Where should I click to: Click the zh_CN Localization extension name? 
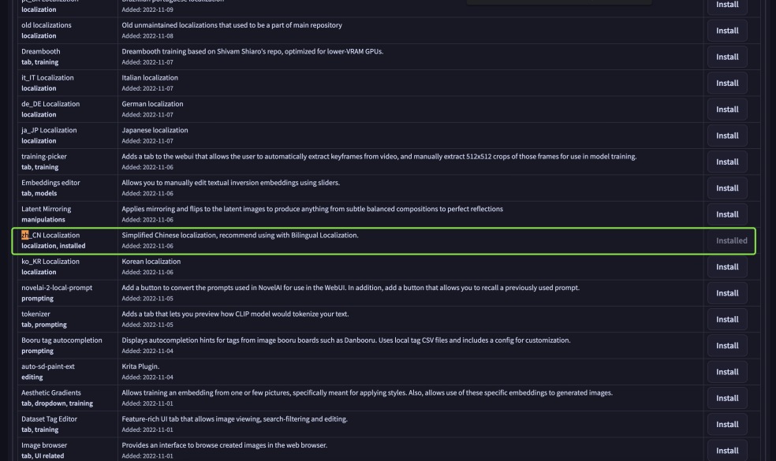(x=50, y=236)
